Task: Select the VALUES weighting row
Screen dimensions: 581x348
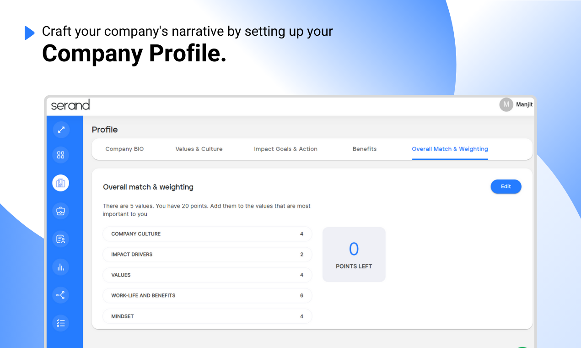Action: [x=207, y=275]
